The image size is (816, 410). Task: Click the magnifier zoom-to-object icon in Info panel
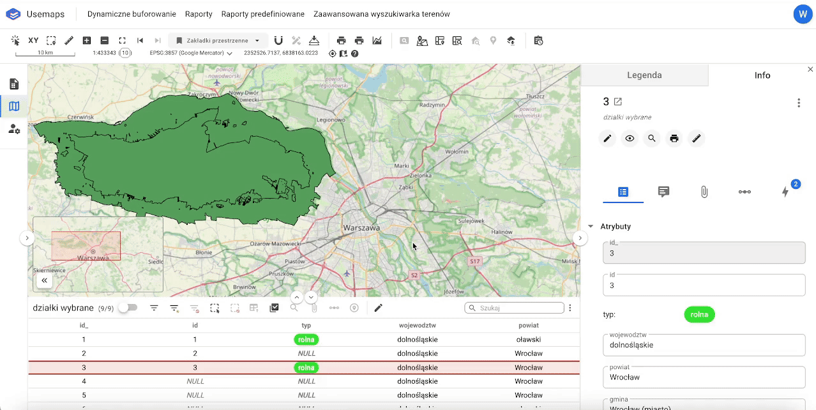pos(651,138)
